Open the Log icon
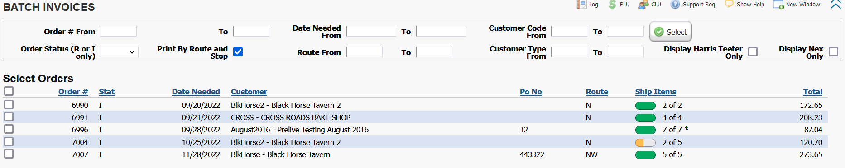The width and height of the screenshot is (845, 168). pyautogui.click(x=581, y=5)
